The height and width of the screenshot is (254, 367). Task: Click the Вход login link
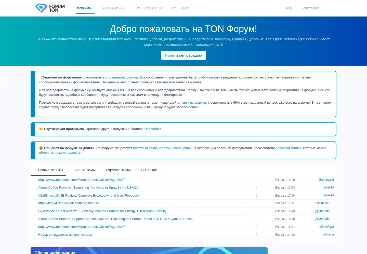tap(288, 8)
